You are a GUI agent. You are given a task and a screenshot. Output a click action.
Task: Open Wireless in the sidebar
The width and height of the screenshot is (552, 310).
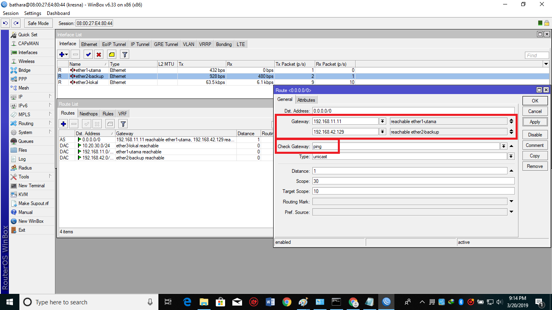[x=26, y=61]
